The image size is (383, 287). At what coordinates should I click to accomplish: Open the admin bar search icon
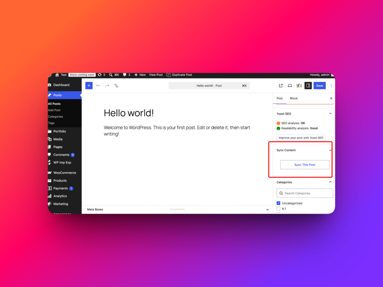[x=111, y=75]
